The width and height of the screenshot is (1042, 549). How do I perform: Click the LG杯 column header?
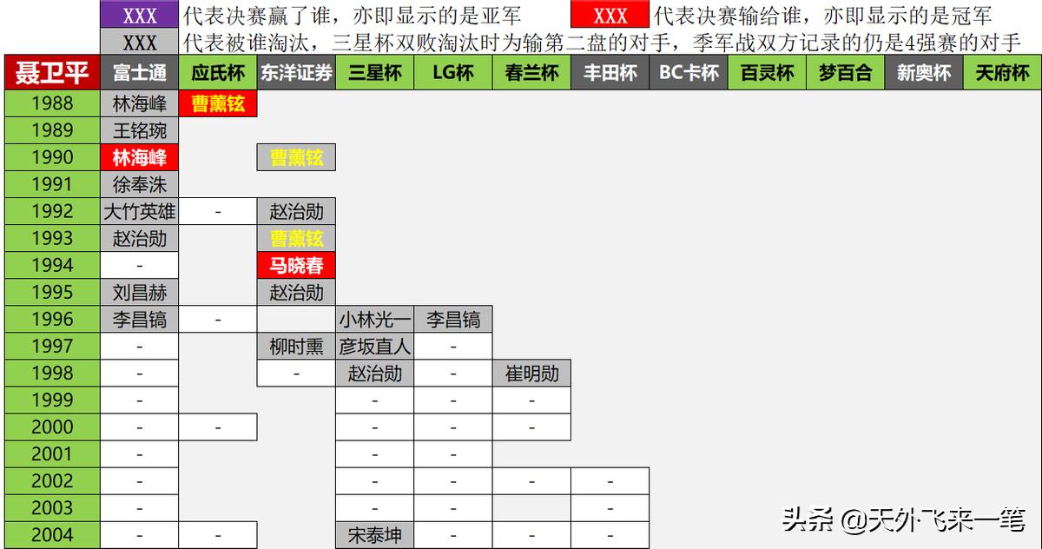point(452,73)
